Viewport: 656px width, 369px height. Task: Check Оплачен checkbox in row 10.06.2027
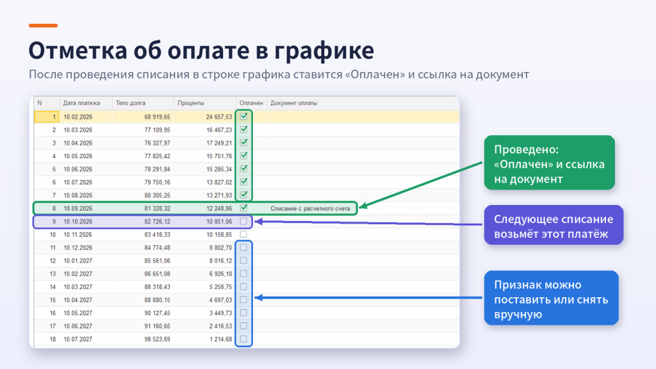tap(243, 325)
